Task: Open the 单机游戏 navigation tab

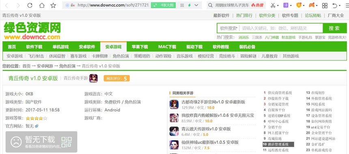Action: click(60, 47)
